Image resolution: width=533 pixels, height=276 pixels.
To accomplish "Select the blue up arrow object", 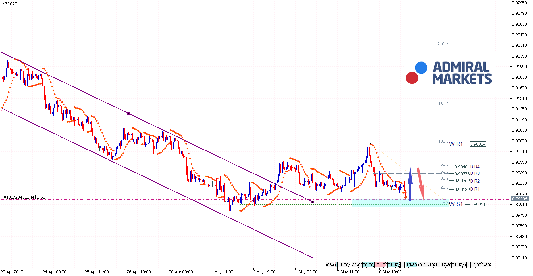I will click(410, 184).
